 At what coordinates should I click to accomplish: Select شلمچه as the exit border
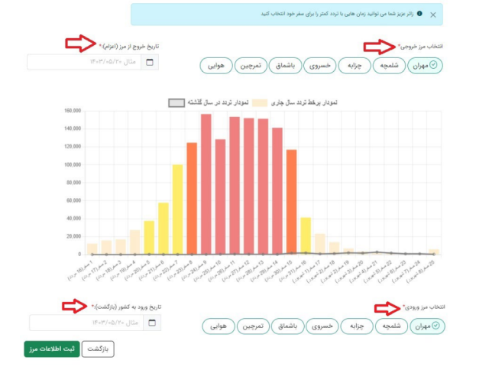coord(389,66)
